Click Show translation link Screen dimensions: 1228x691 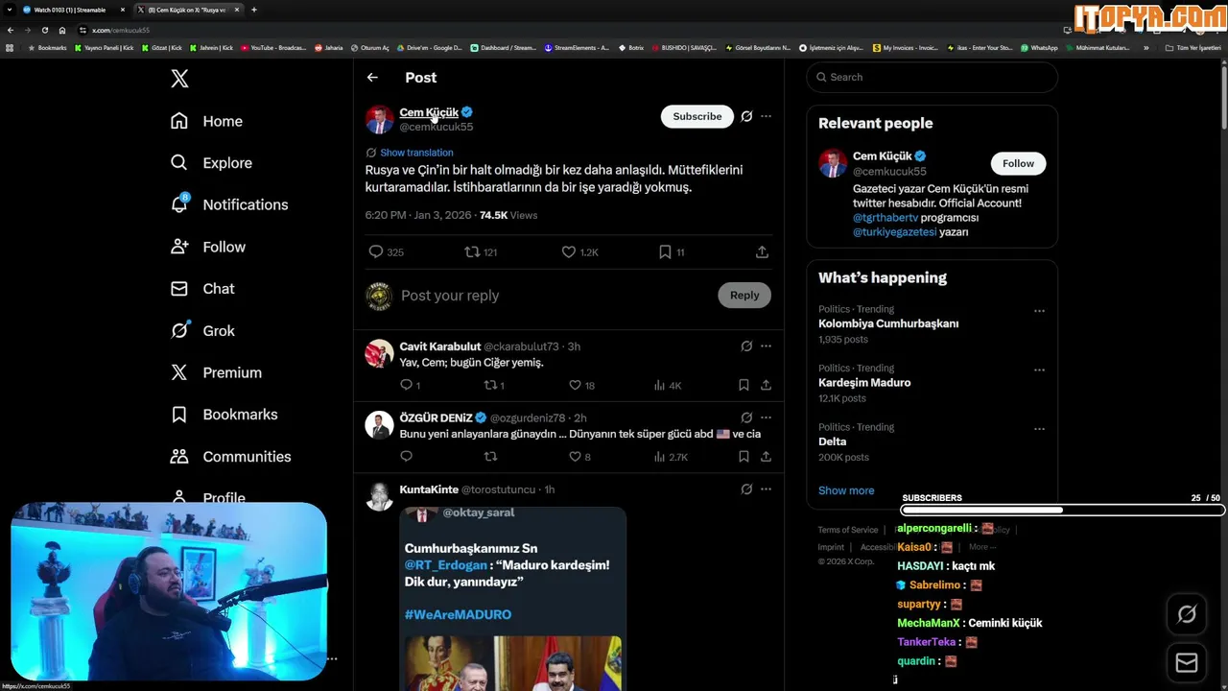(416, 153)
